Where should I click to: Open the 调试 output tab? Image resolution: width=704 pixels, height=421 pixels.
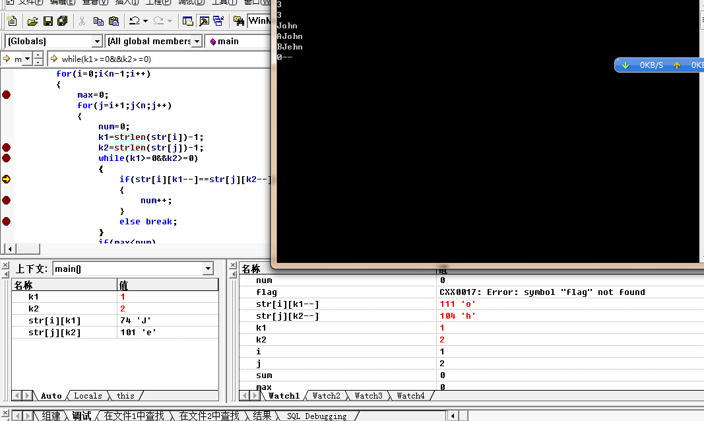(81, 416)
